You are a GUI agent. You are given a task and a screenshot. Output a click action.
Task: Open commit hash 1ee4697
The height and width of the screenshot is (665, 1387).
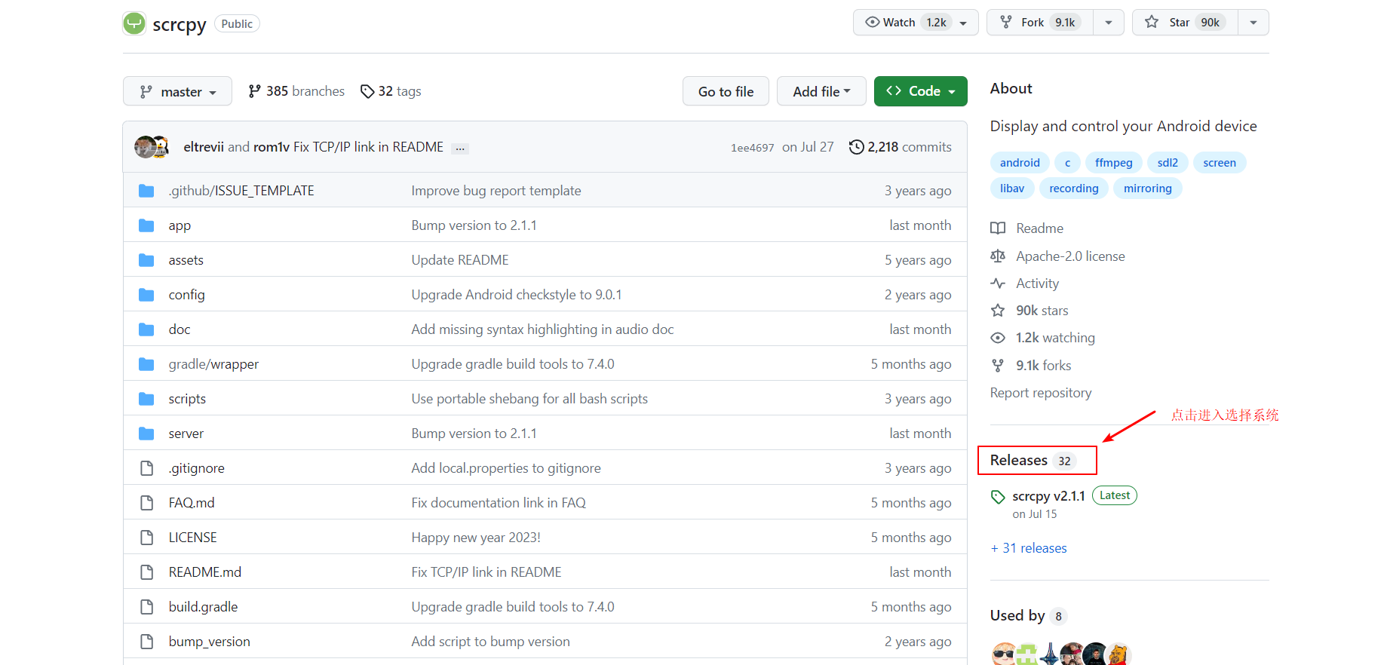coord(752,148)
